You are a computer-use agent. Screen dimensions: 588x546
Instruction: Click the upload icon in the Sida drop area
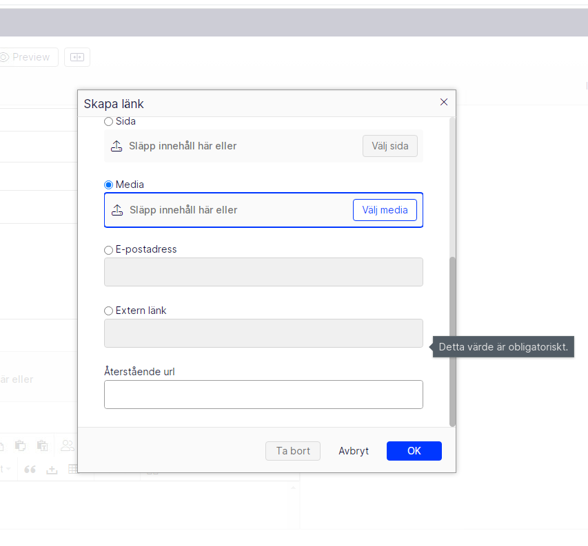pyautogui.click(x=116, y=146)
